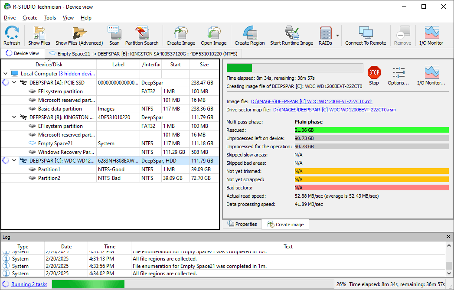Click the green Rescued 21.06 GB bar

click(372, 130)
